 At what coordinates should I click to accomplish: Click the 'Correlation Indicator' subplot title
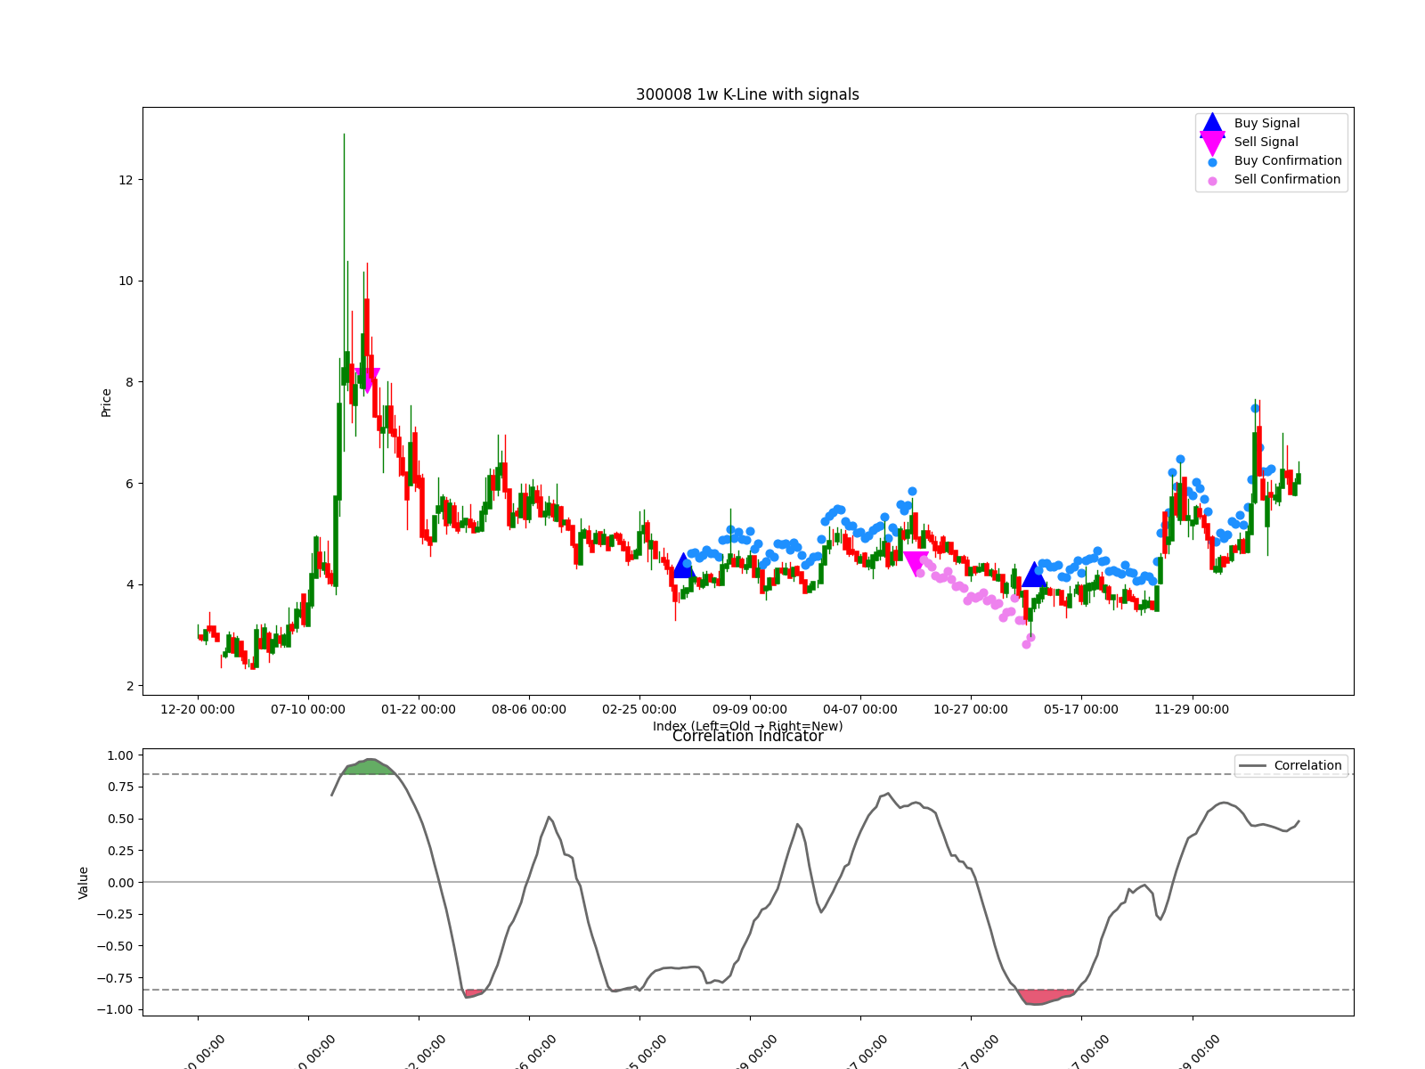click(747, 736)
